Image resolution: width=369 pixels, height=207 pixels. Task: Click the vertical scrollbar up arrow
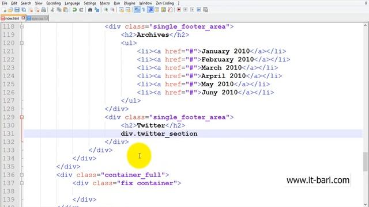(x=366, y=25)
